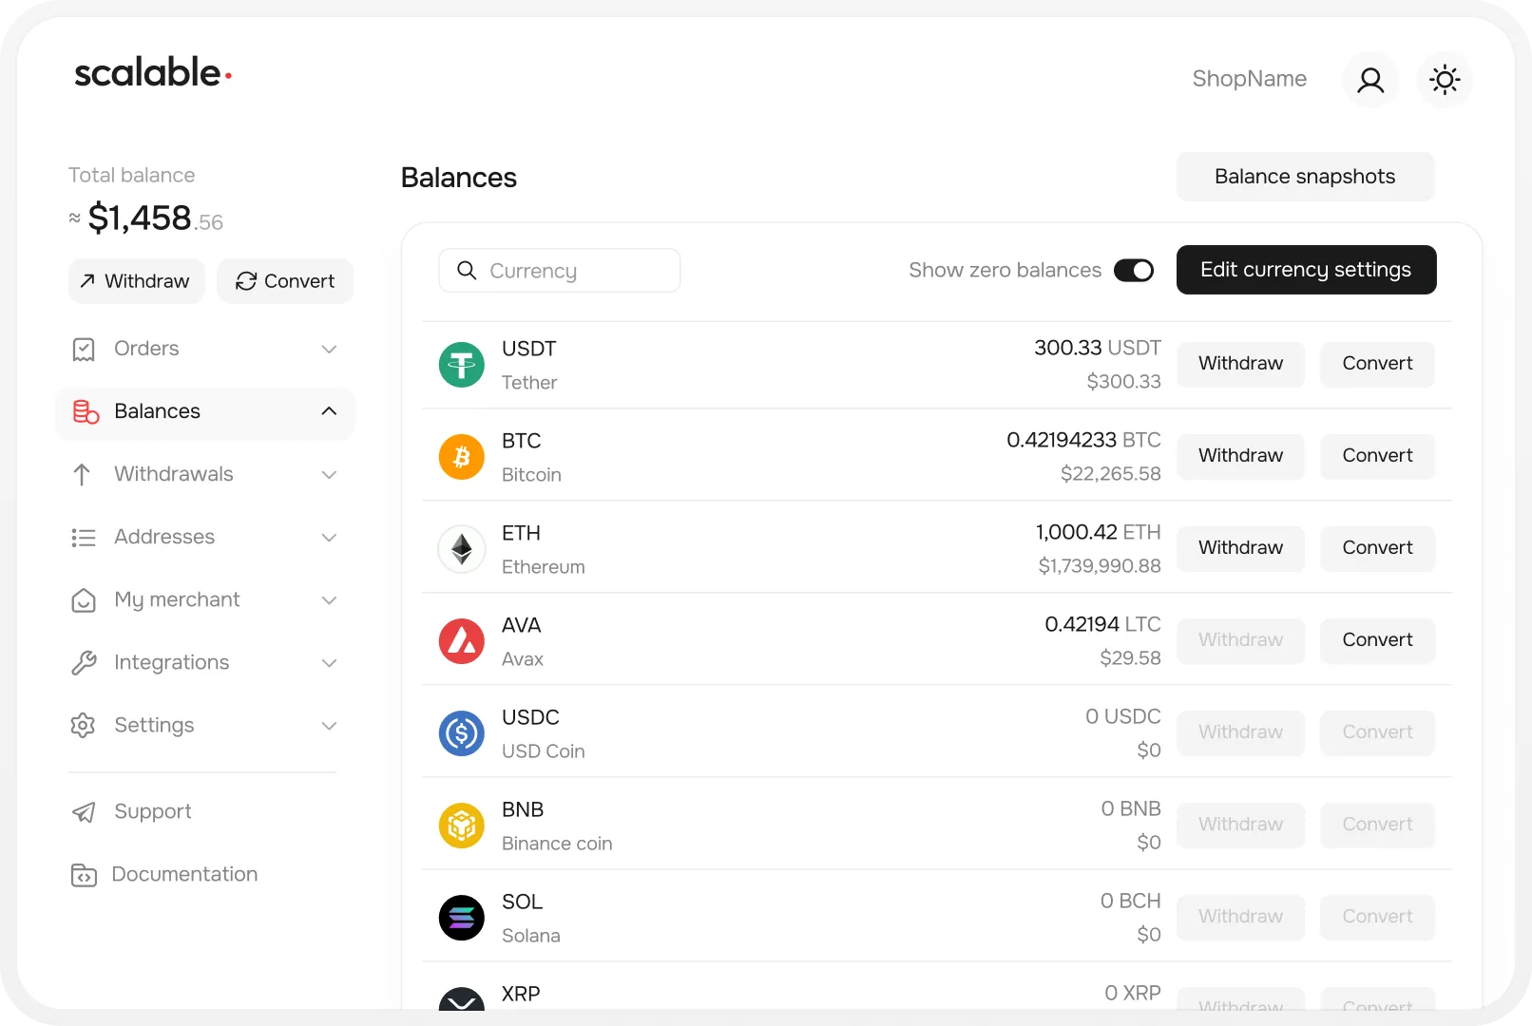Click the Support paper-plane icon
This screenshot has width=1532, height=1026.
coord(84,812)
